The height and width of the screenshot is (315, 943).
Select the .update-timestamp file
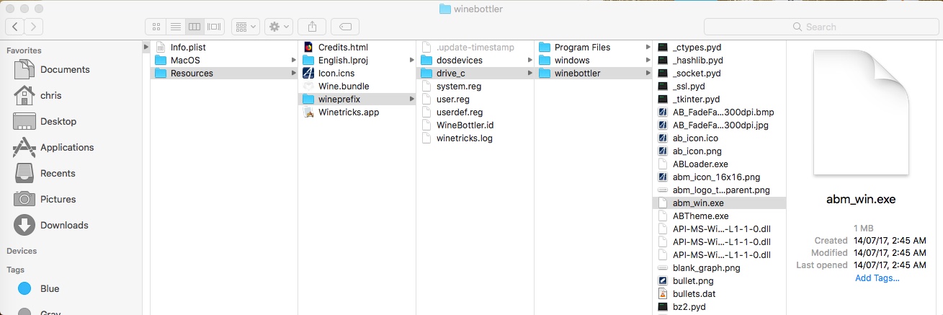tap(475, 47)
